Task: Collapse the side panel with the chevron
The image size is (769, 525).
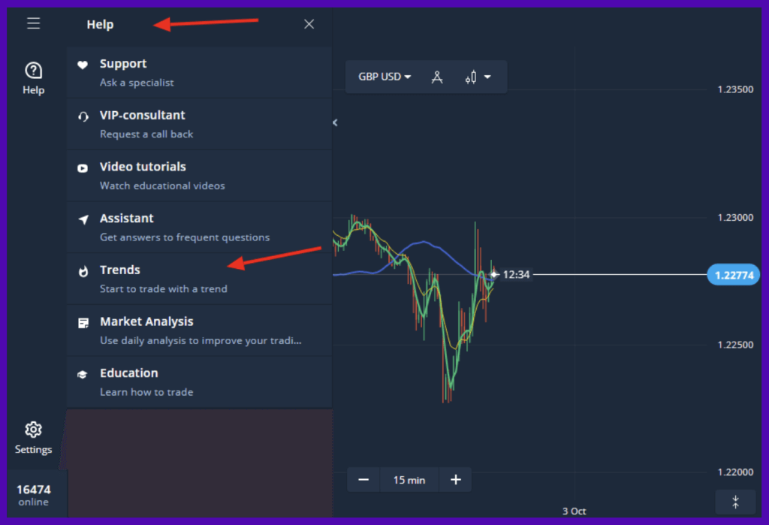Action: (x=335, y=122)
